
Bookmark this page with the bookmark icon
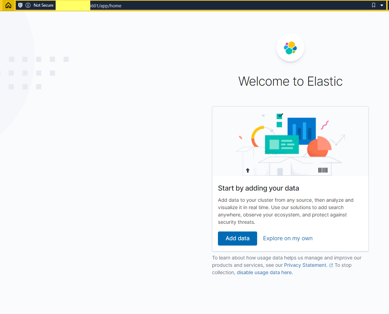tap(374, 5)
